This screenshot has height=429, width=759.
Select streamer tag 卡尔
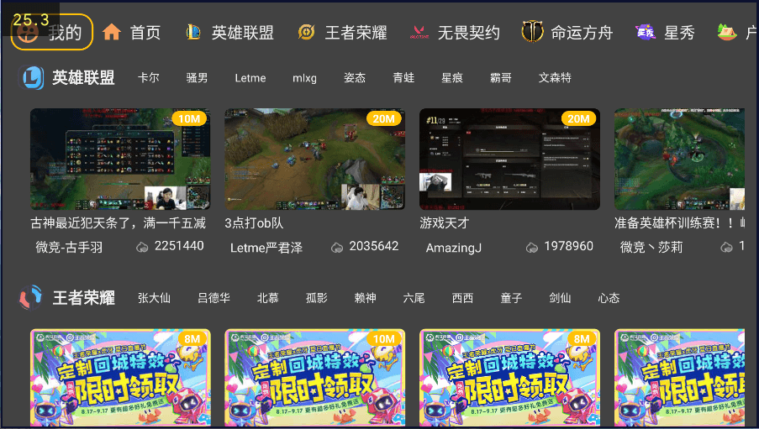coord(148,78)
